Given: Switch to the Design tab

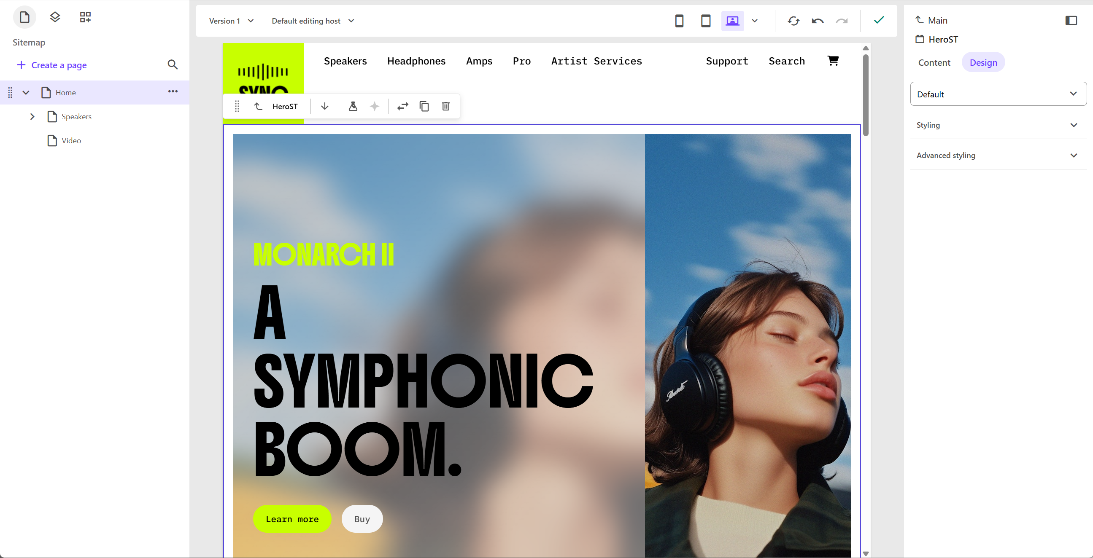Looking at the screenshot, I should [x=983, y=62].
